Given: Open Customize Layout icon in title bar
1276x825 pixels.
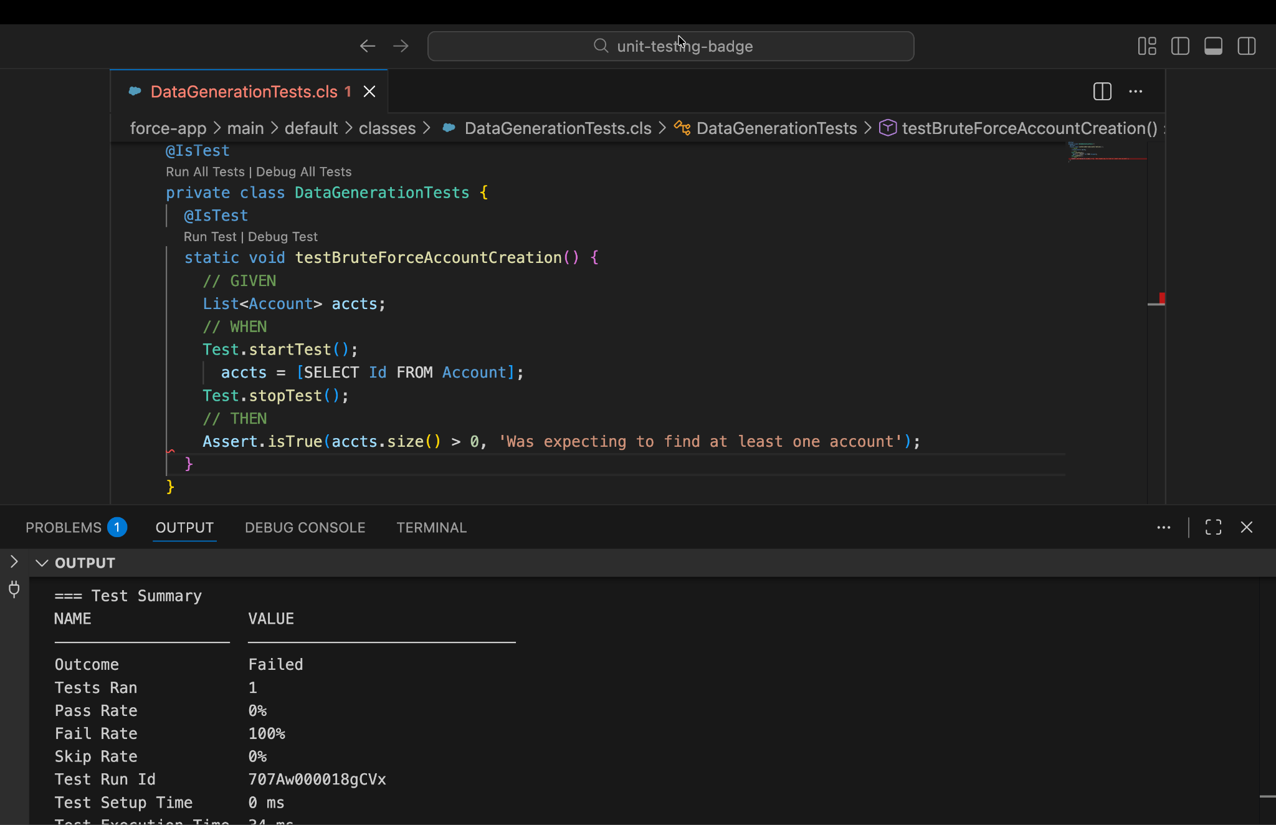Looking at the screenshot, I should tap(1147, 46).
